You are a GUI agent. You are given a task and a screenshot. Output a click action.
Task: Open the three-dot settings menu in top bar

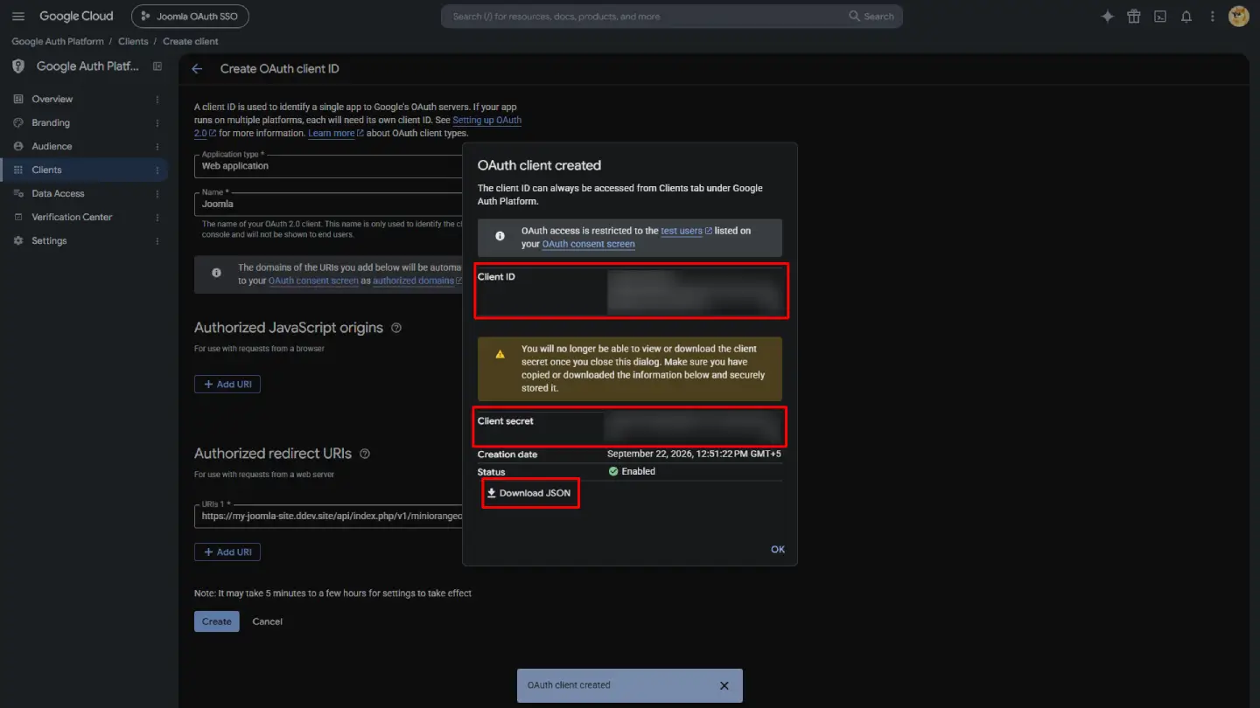pyautogui.click(x=1212, y=17)
